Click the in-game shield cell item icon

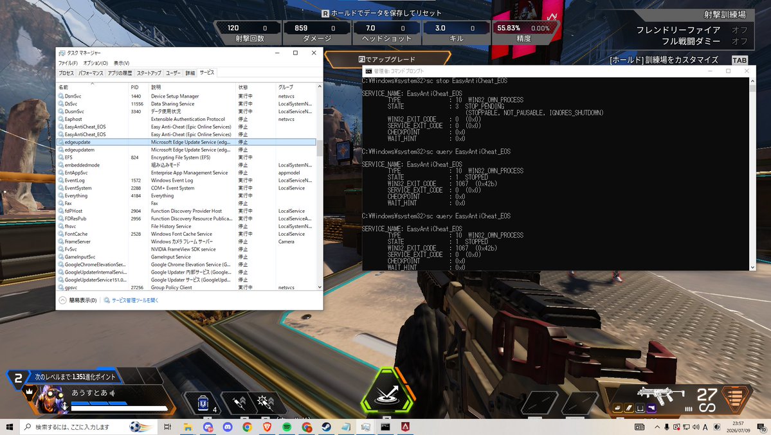[x=203, y=404]
